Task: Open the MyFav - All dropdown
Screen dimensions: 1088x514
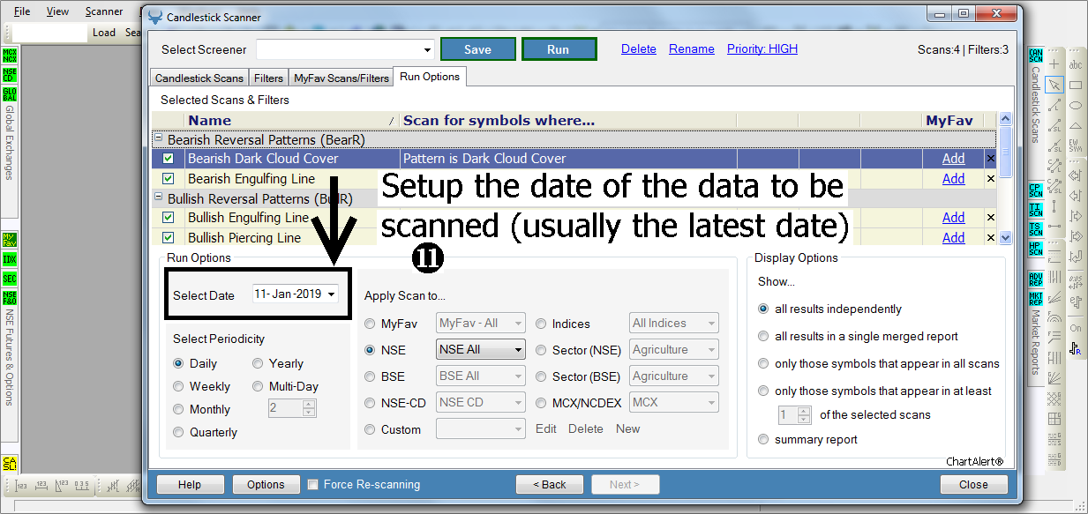Action: [x=481, y=323]
